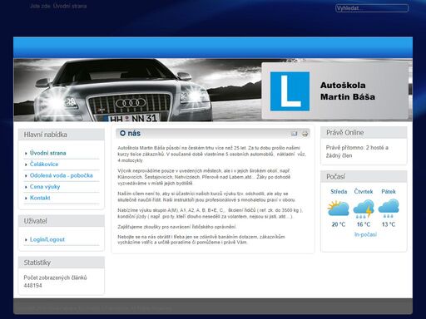Open the Odolená voda - pobočka page

tap(62, 175)
